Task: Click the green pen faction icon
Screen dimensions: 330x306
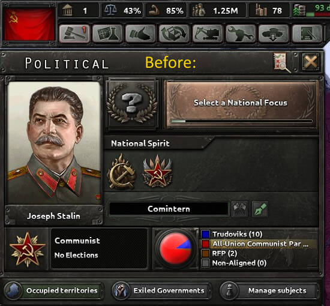Action: [260, 209]
